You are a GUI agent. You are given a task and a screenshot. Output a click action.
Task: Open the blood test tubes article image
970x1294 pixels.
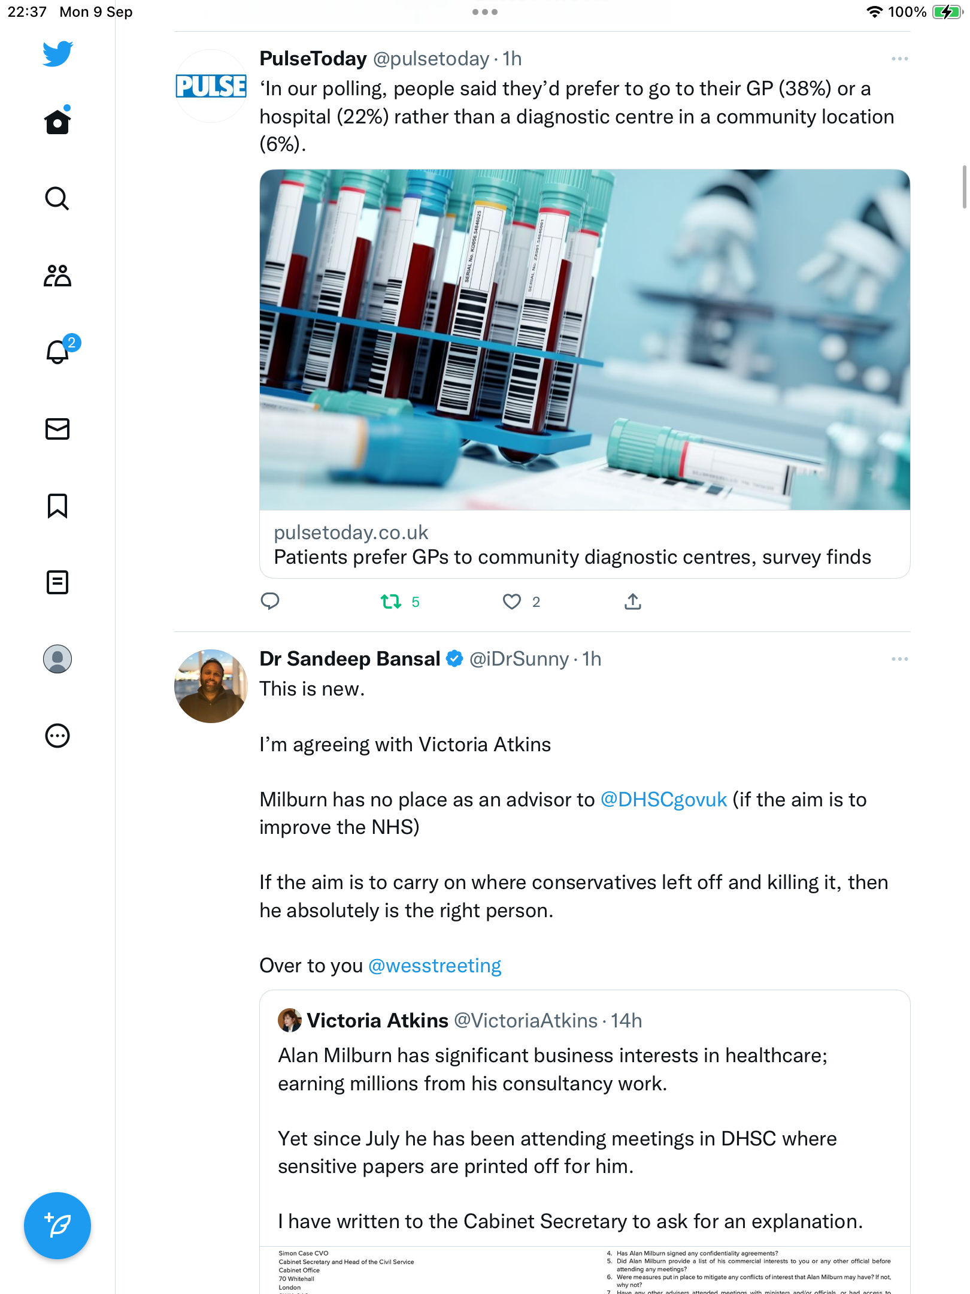point(584,340)
